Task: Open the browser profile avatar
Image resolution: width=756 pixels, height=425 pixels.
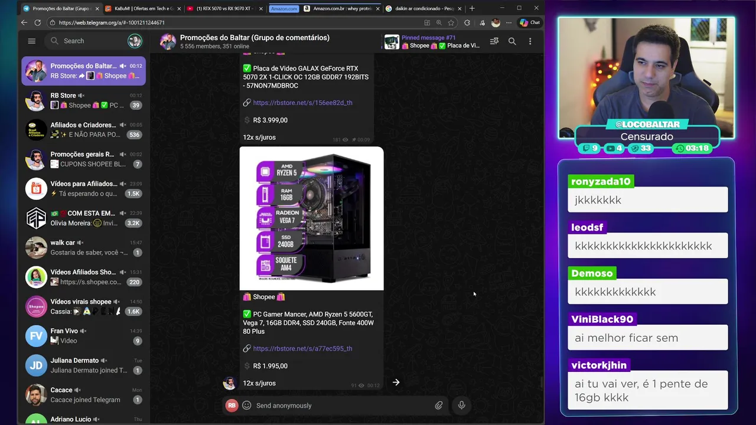Action: (x=496, y=22)
